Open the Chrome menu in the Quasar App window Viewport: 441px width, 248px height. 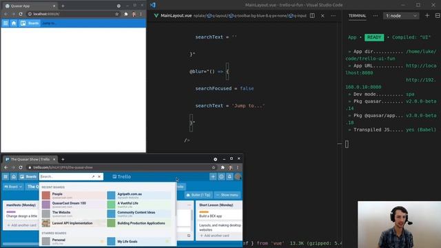(141, 14)
